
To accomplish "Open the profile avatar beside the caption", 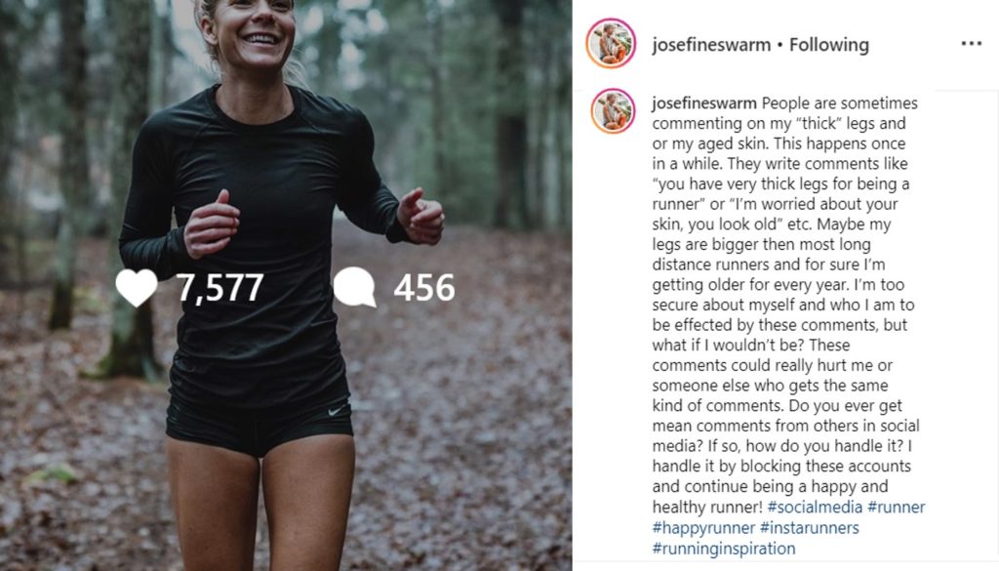I will tap(613, 111).
